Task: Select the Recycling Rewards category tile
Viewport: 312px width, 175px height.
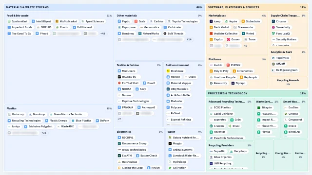Action: [x=288, y=82]
